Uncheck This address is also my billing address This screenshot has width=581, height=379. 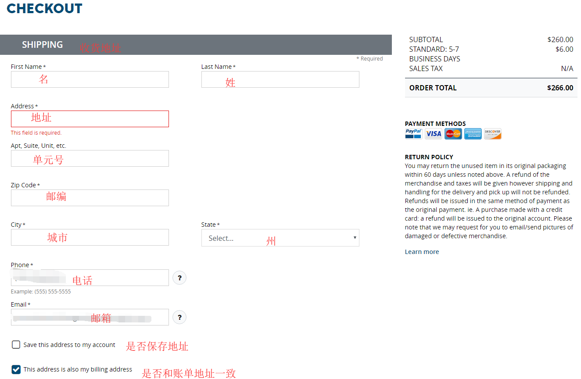tap(16, 369)
